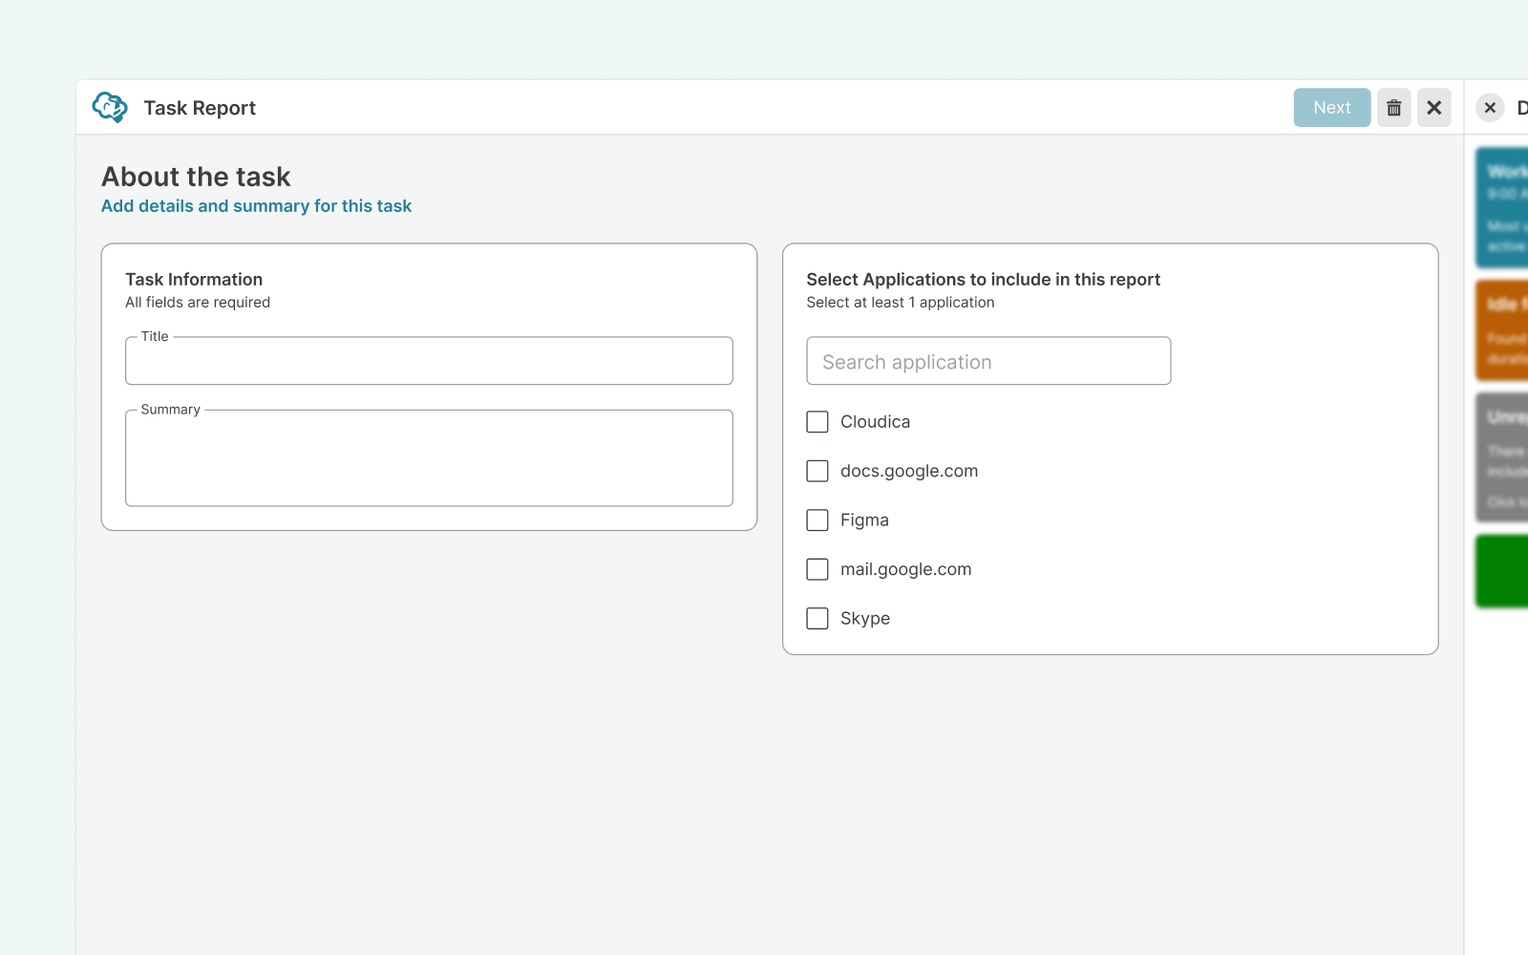The height and width of the screenshot is (955, 1528).
Task: Check the Cloudica application checkbox
Action: point(817,422)
